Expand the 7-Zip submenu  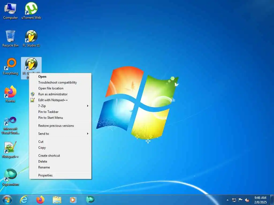click(60, 106)
